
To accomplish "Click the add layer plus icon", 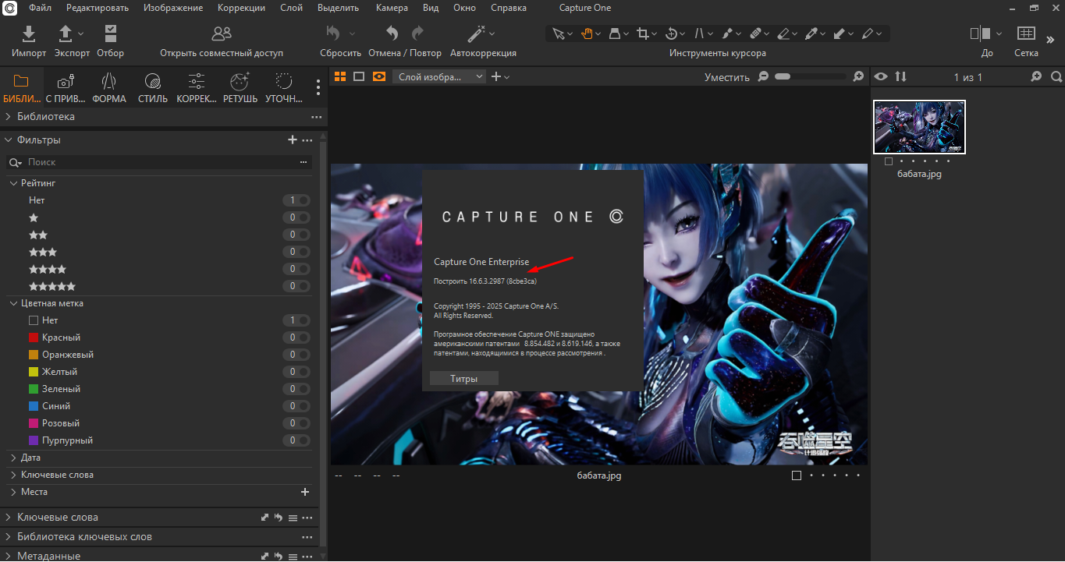I will [496, 76].
